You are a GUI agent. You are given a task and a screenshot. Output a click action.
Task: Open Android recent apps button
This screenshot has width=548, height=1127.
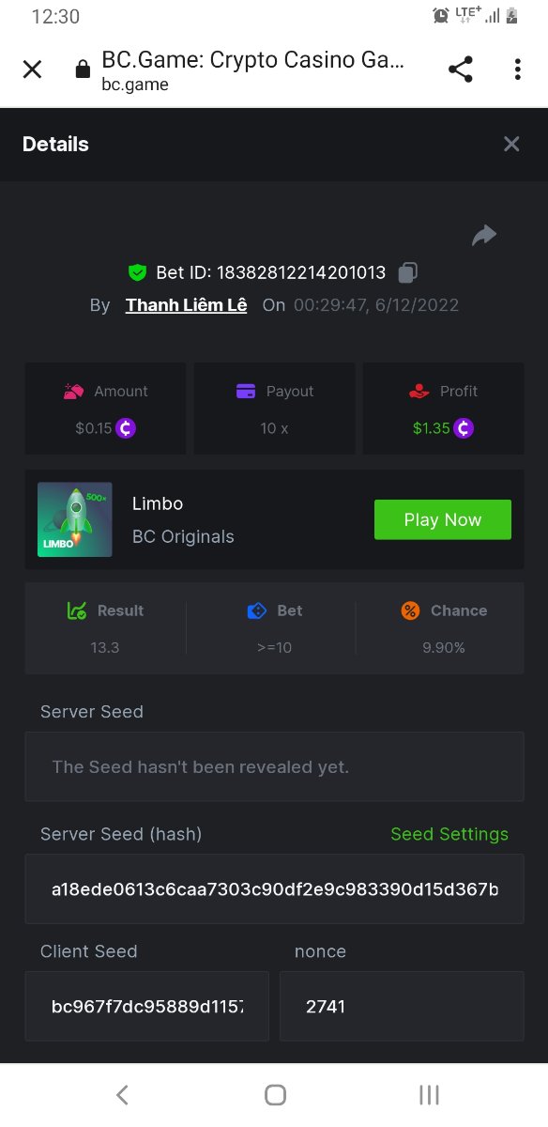429,1094
